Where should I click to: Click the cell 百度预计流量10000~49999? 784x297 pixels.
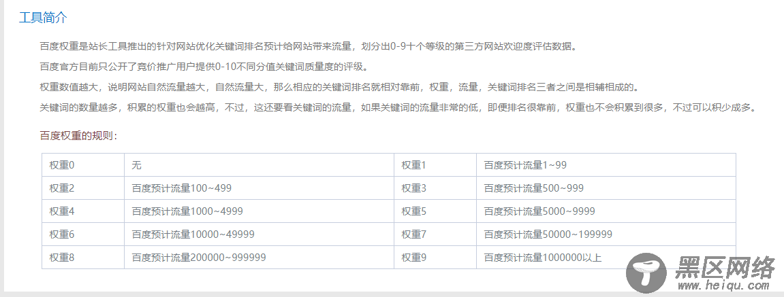259,234
